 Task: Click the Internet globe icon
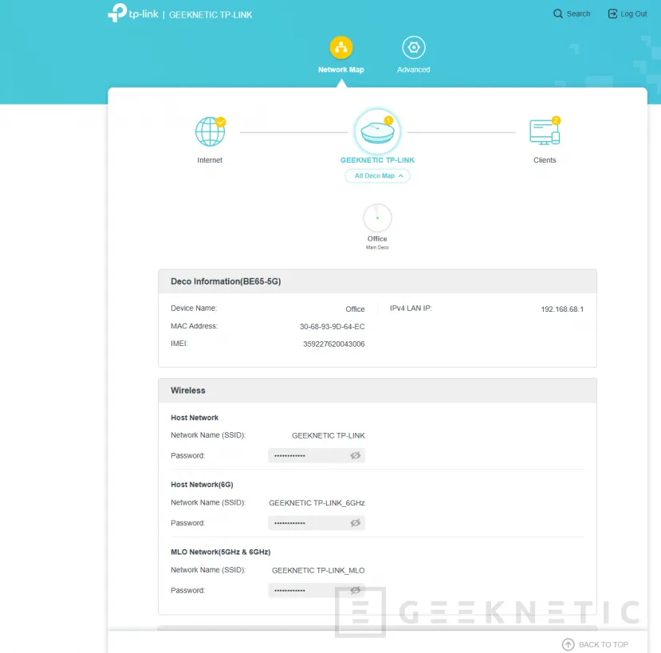pyautogui.click(x=210, y=132)
